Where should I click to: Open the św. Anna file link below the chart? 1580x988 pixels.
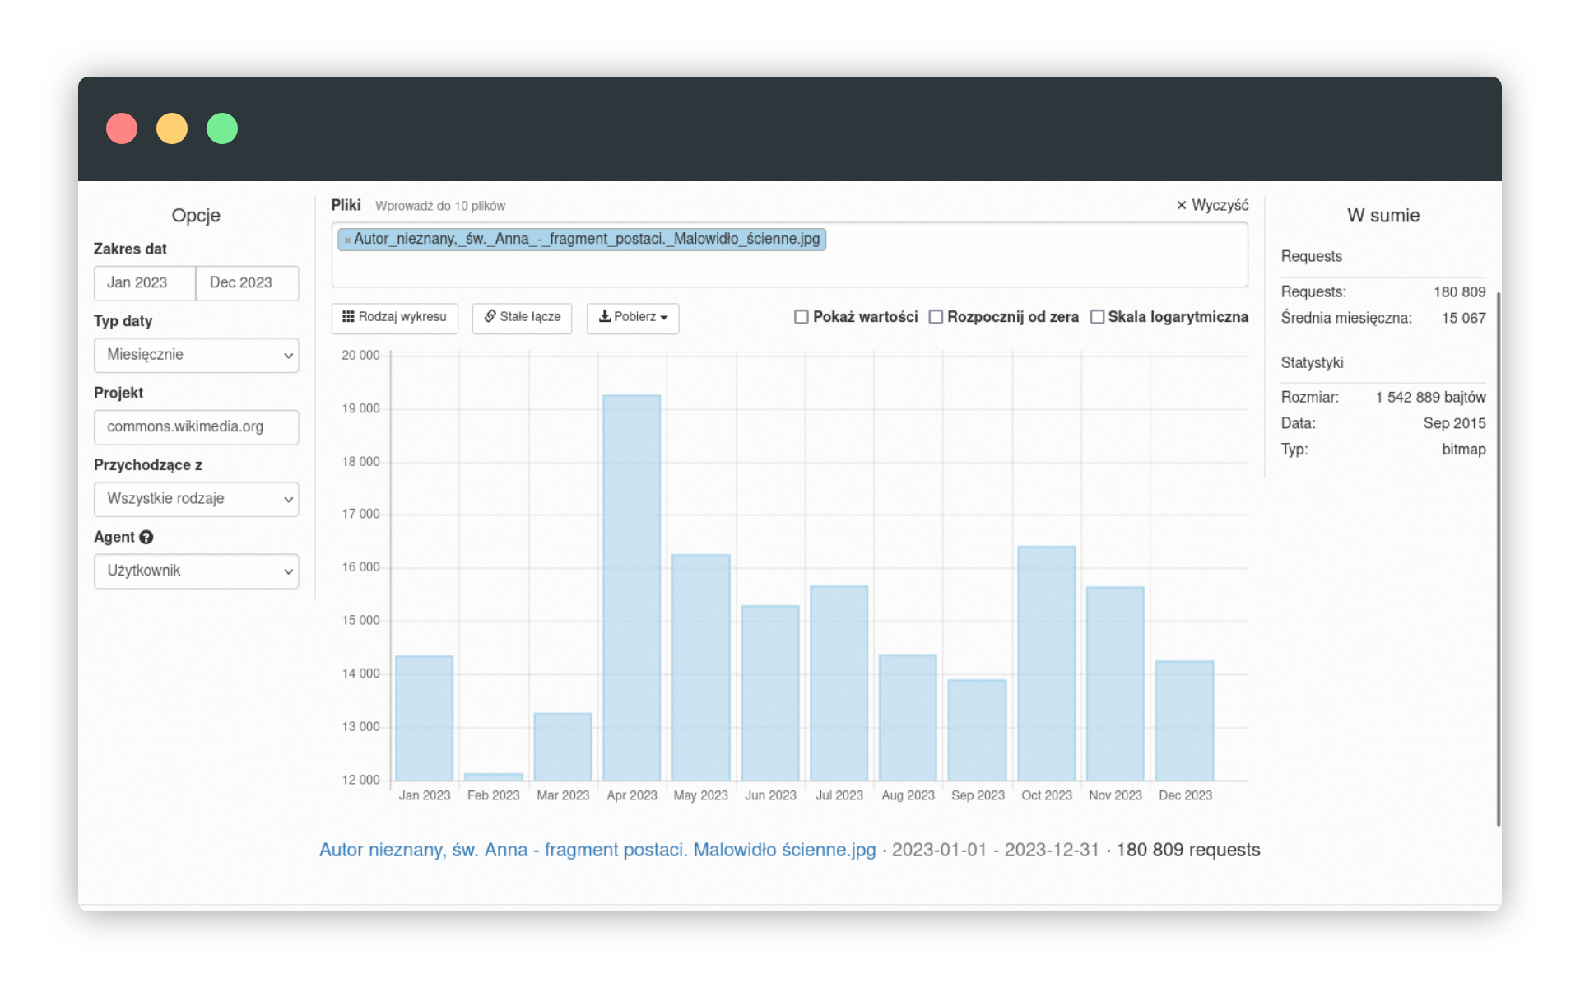[x=597, y=850]
